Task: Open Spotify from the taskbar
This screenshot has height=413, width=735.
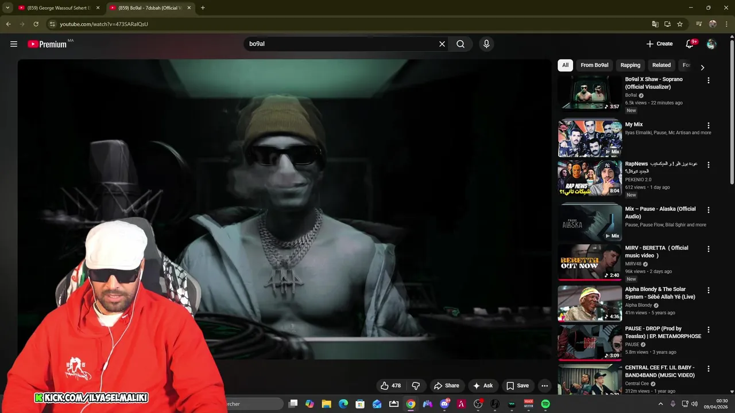Action: (x=546, y=404)
